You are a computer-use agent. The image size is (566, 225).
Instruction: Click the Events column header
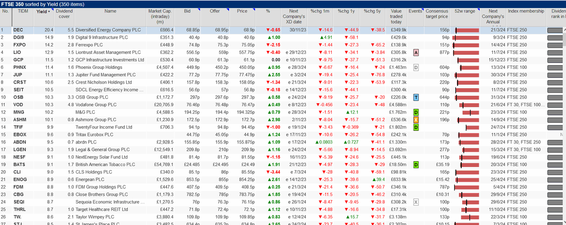[x=416, y=10]
